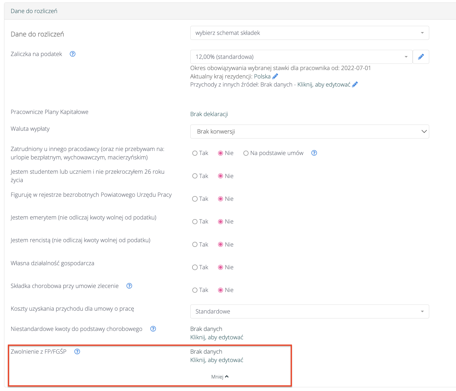Screen dimensions: 456x391
Task: Expand the Waluta wypłaty Brak konwersji dropdown
Action: tap(309, 131)
